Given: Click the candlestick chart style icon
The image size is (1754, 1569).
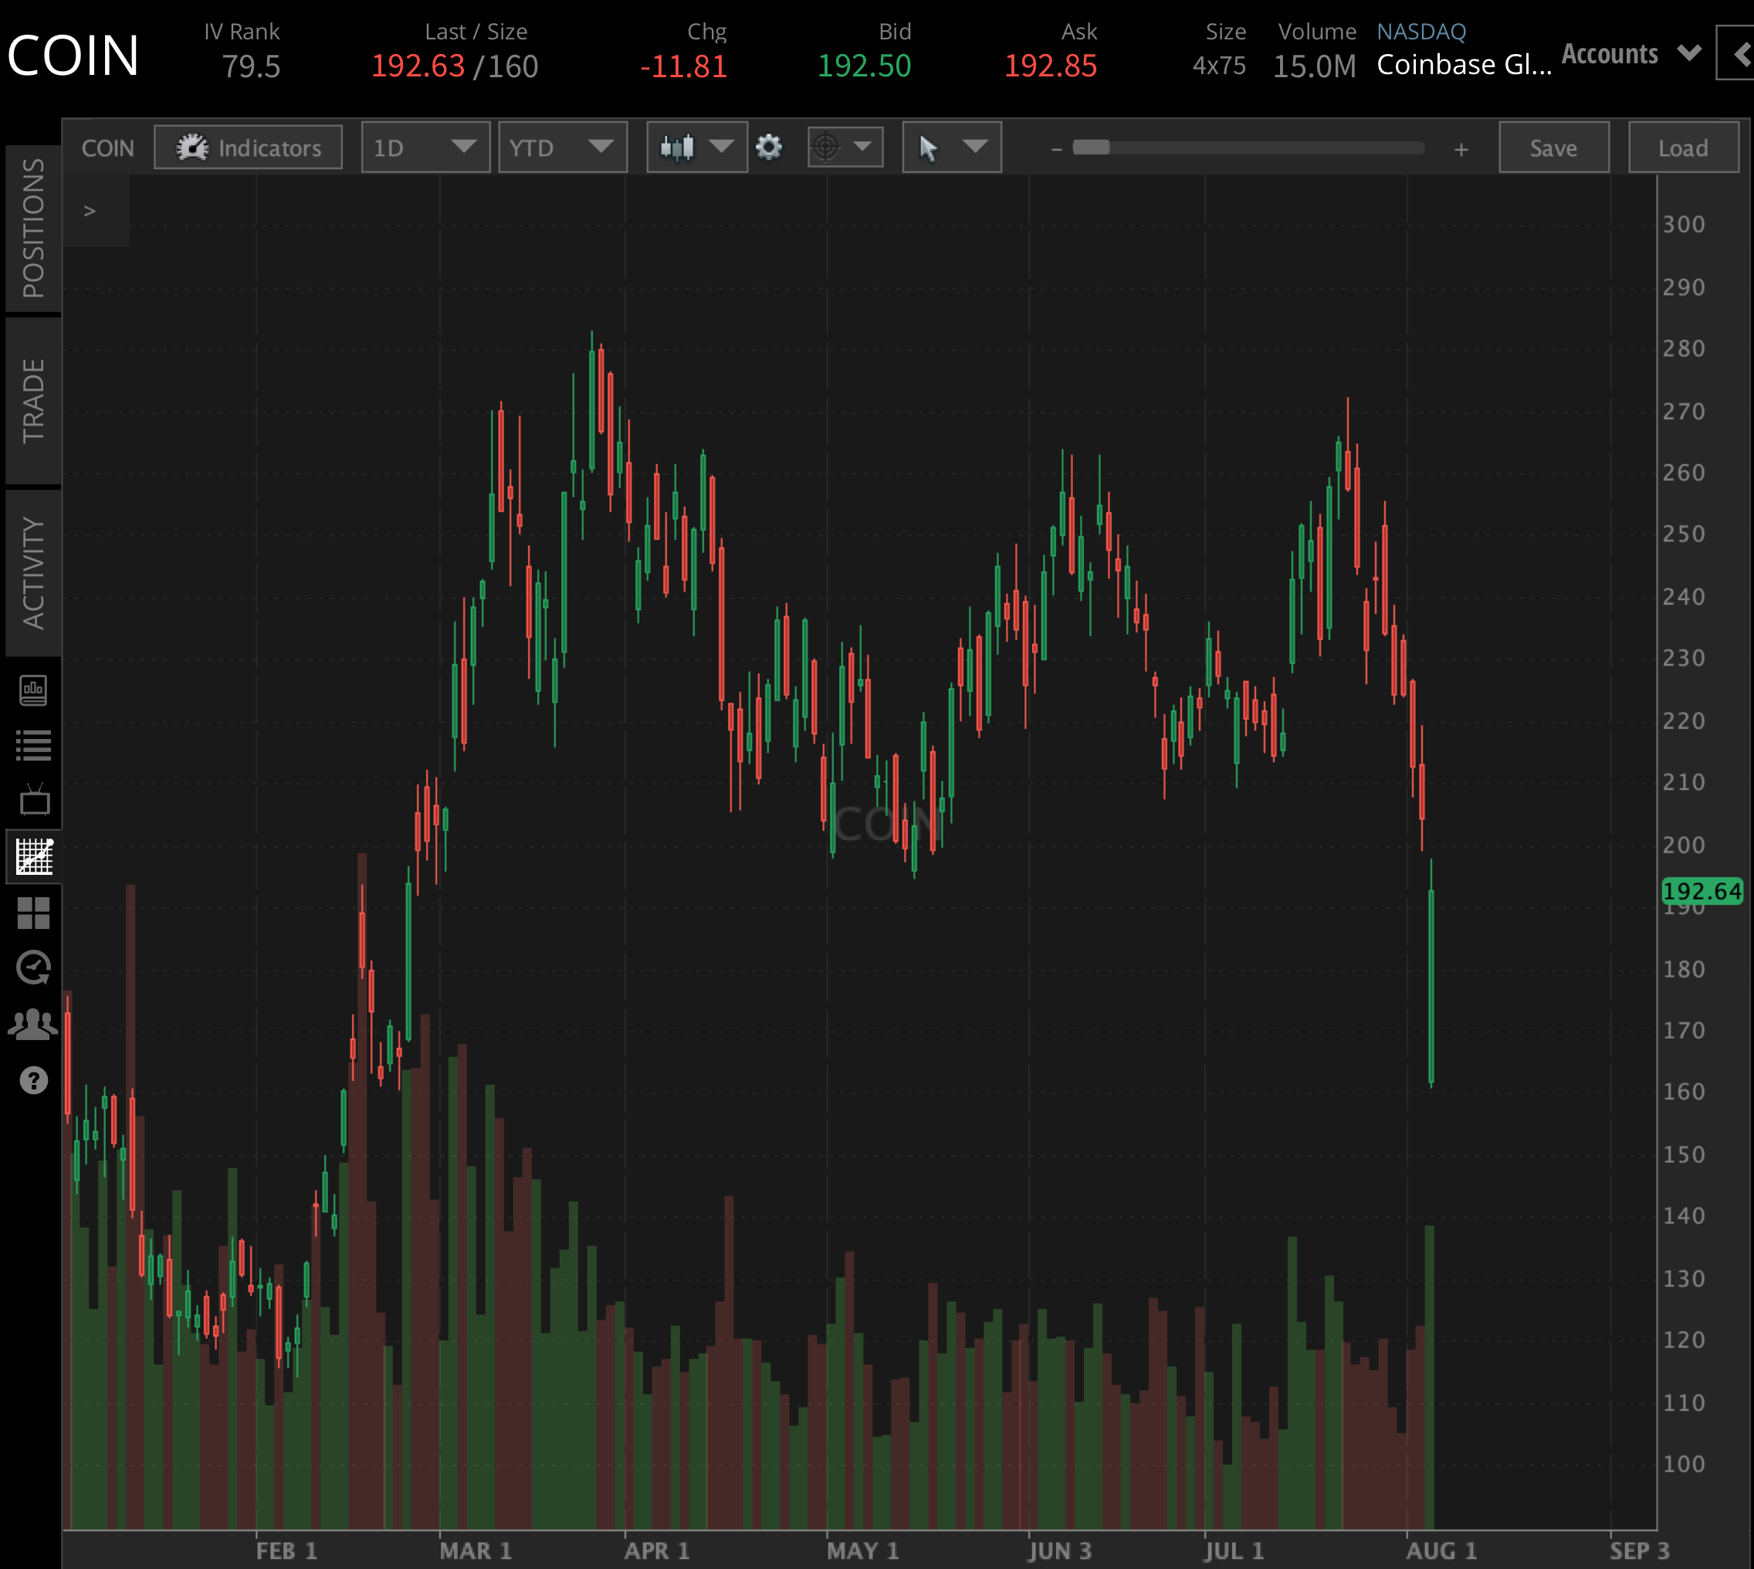Looking at the screenshot, I should [x=678, y=147].
